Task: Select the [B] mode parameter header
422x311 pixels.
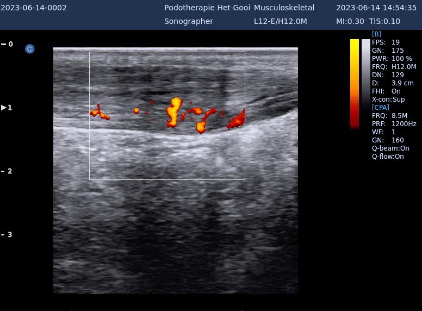Action: pos(376,34)
